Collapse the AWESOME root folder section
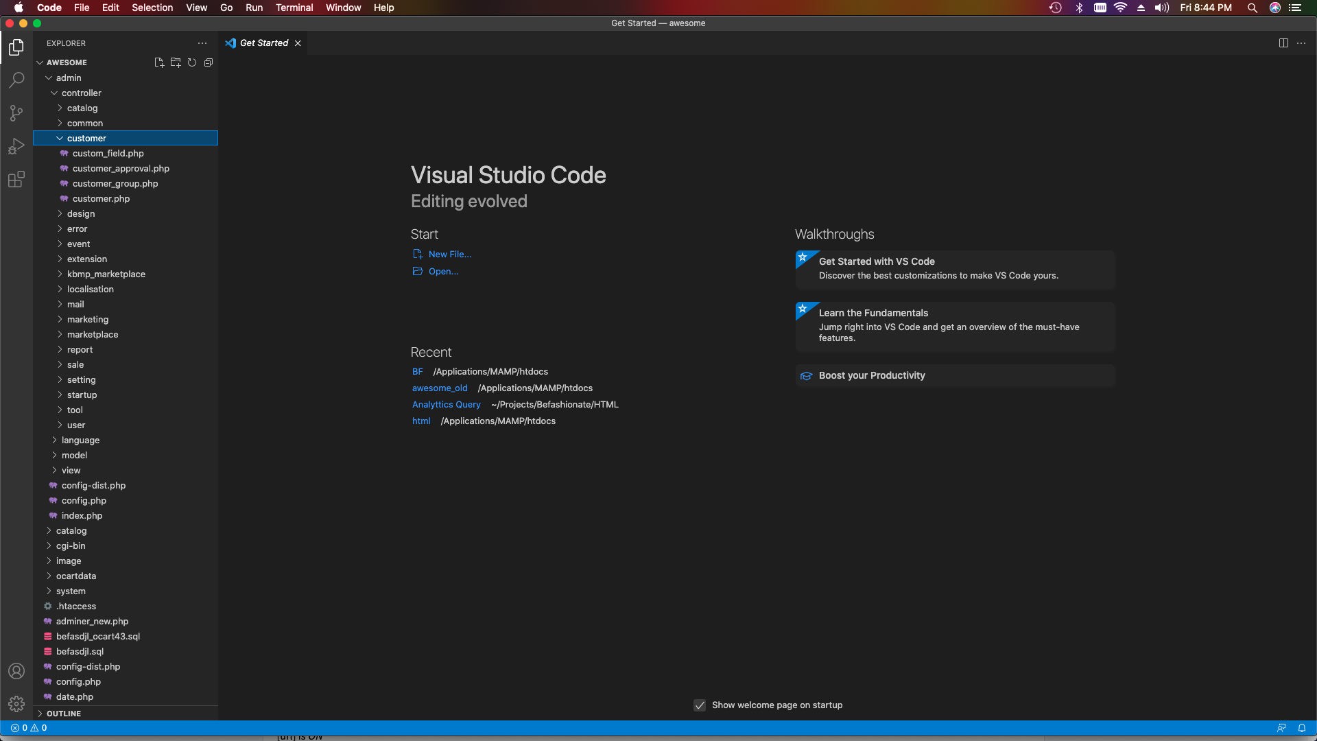 [x=126, y=62]
